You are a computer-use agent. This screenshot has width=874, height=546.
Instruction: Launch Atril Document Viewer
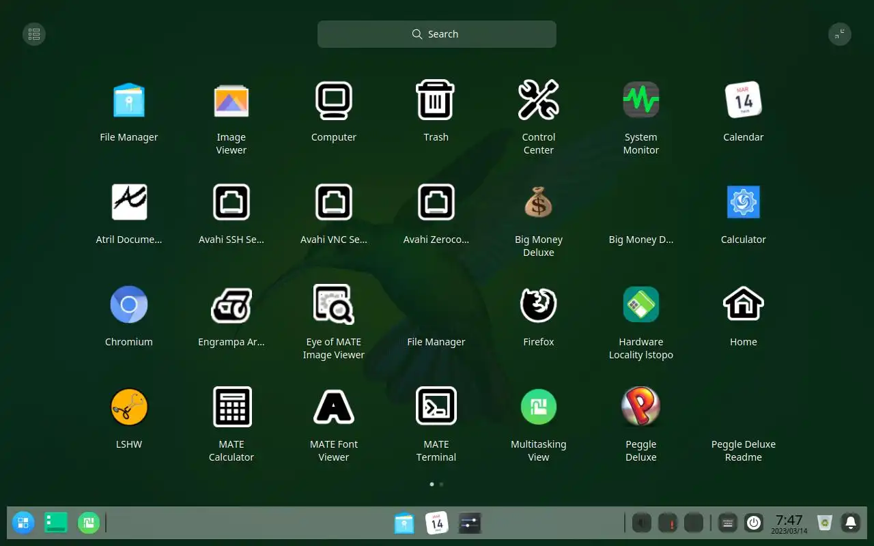129,203
